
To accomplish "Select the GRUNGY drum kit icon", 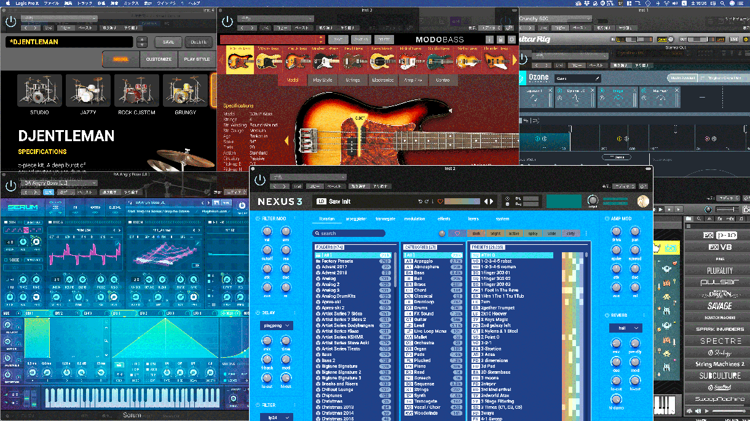I will [185, 91].
